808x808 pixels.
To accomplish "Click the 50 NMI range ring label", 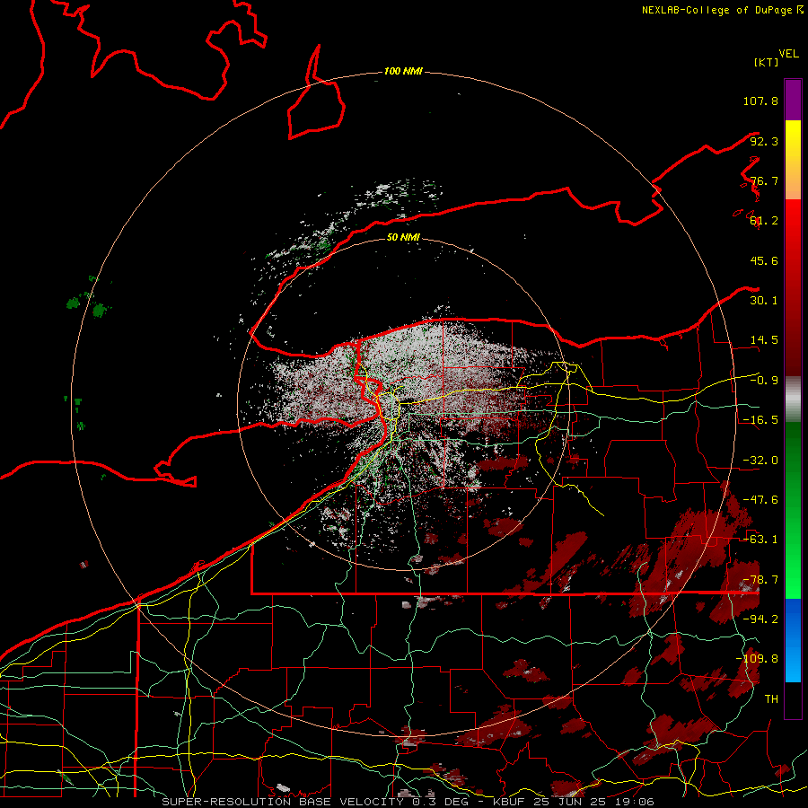I will (x=403, y=237).
